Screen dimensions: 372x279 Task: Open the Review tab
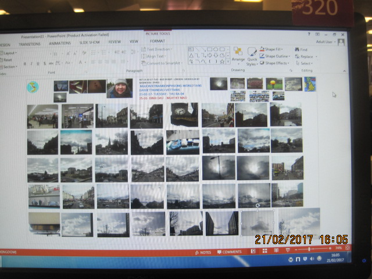(x=115, y=42)
